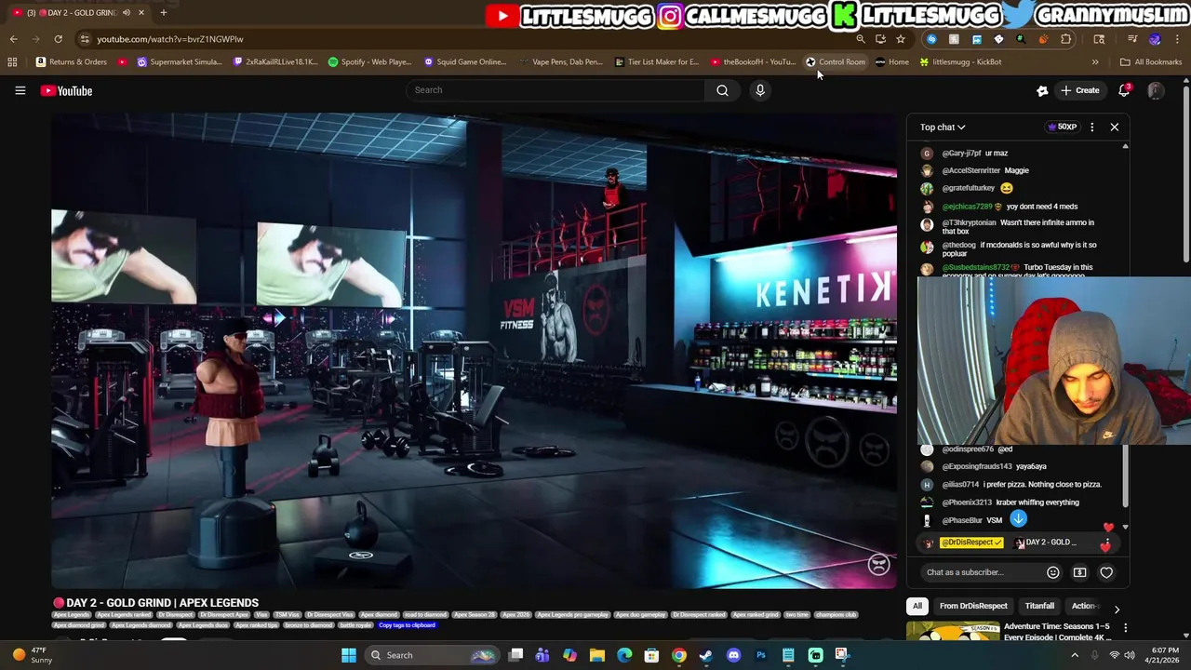Open Spotify Web Player bookmark

point(369,62)
